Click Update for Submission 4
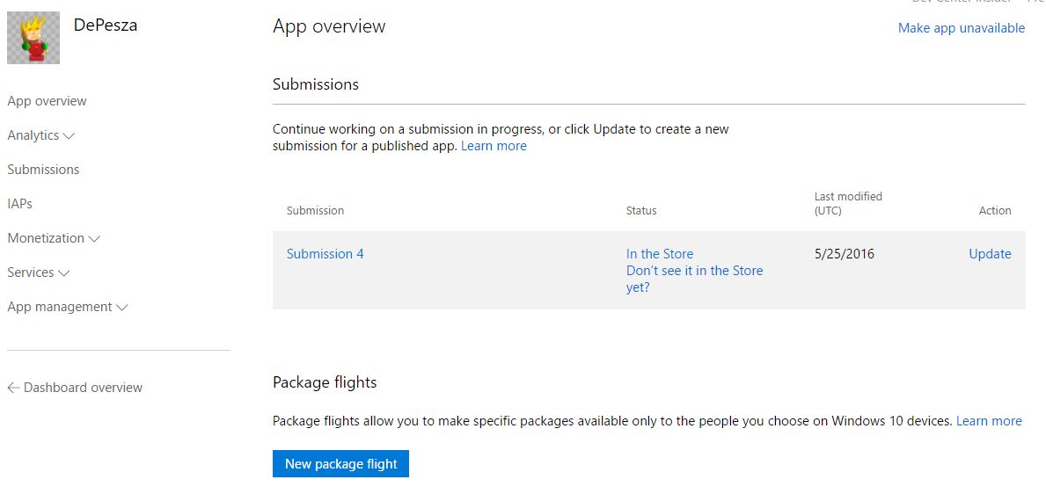This screenshot has height=494, width=1046. (990, 254)
